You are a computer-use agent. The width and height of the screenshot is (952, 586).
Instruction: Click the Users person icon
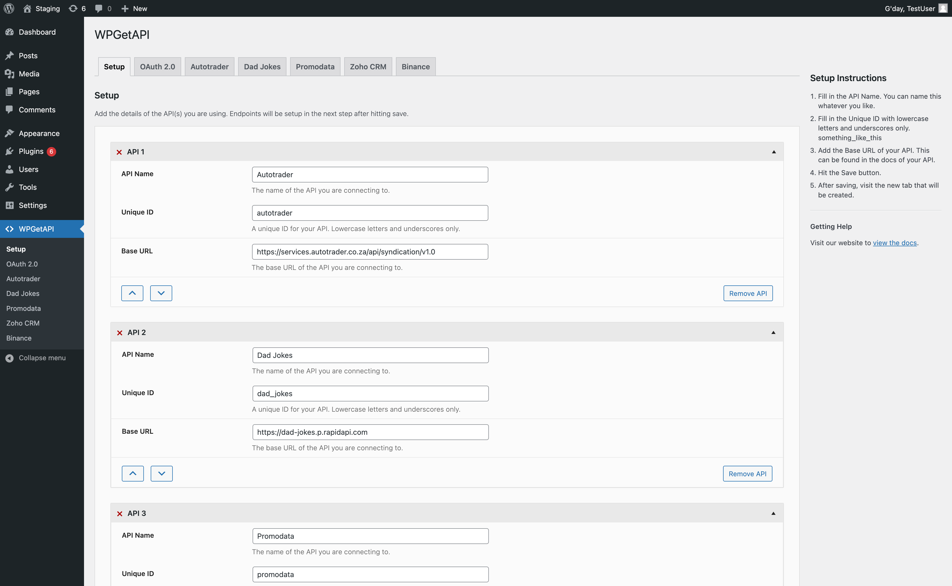click(x=10, y=169)
